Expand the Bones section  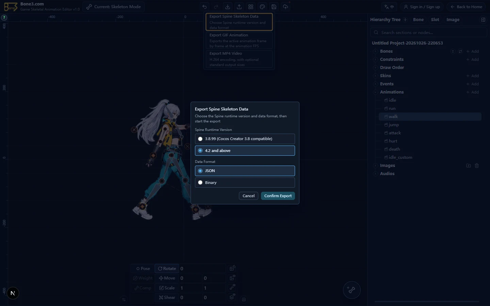375,51
